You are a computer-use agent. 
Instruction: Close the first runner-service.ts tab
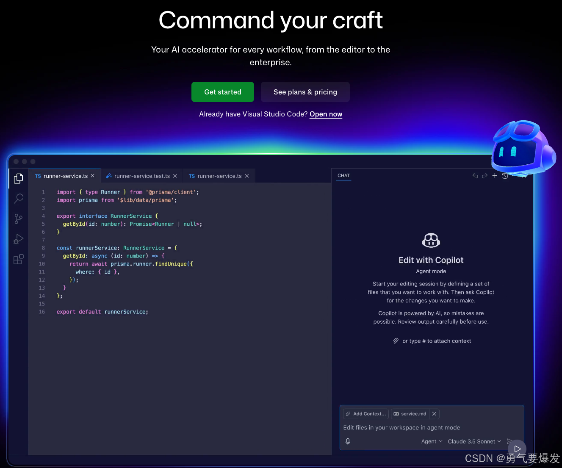coord(93,176)
